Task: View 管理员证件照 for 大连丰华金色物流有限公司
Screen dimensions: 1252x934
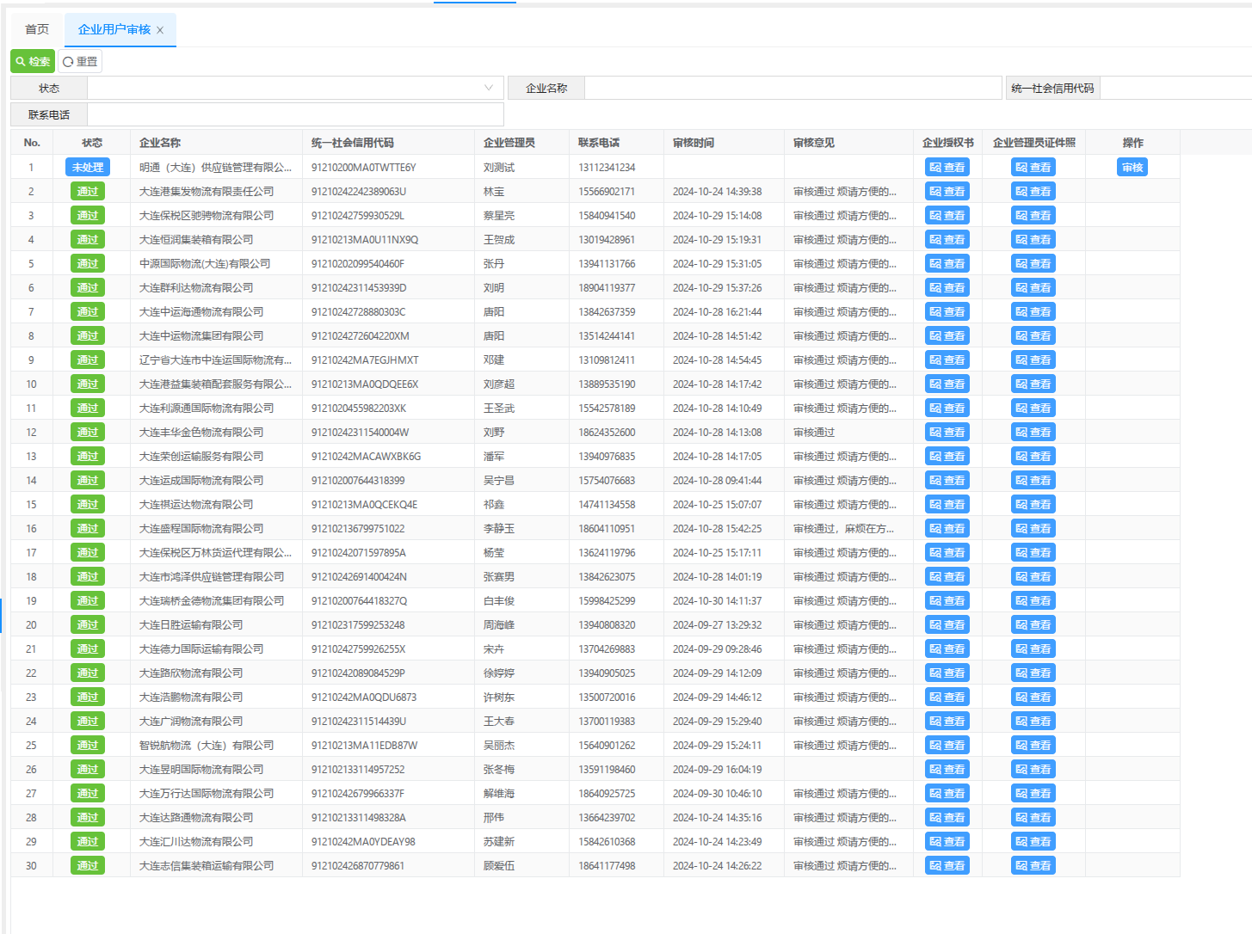Action: click(x=1033, y=433)
